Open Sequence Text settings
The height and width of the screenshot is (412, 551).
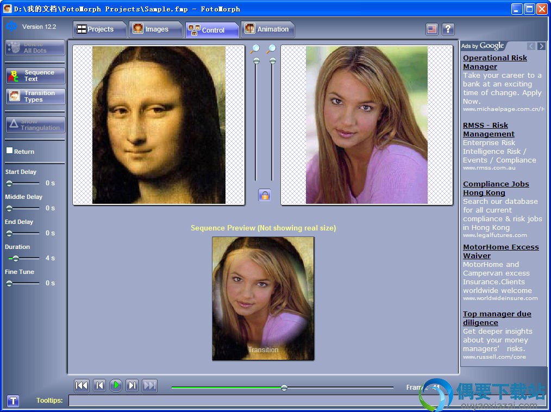coord(35,76)
